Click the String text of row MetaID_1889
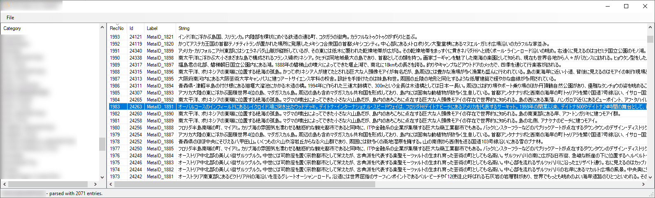Image resolution: width=655 pixels, height=198 pixels. [x=388, y=120]
